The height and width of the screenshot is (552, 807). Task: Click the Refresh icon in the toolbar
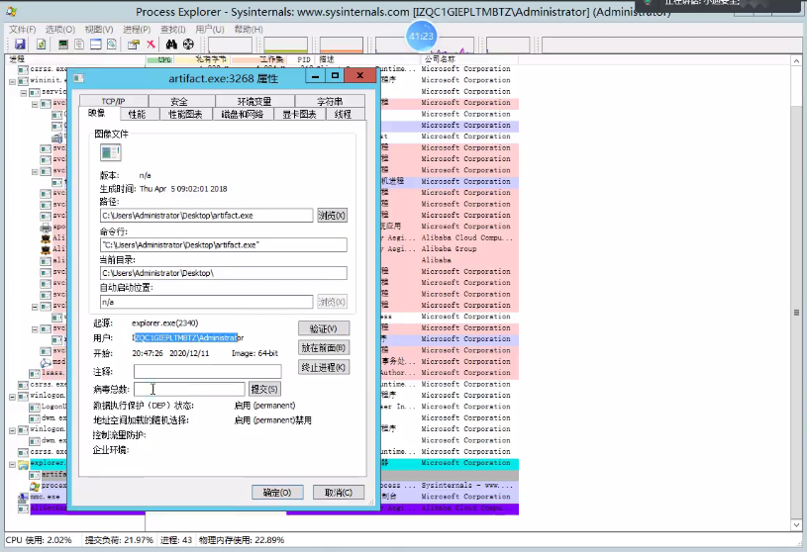42,45
